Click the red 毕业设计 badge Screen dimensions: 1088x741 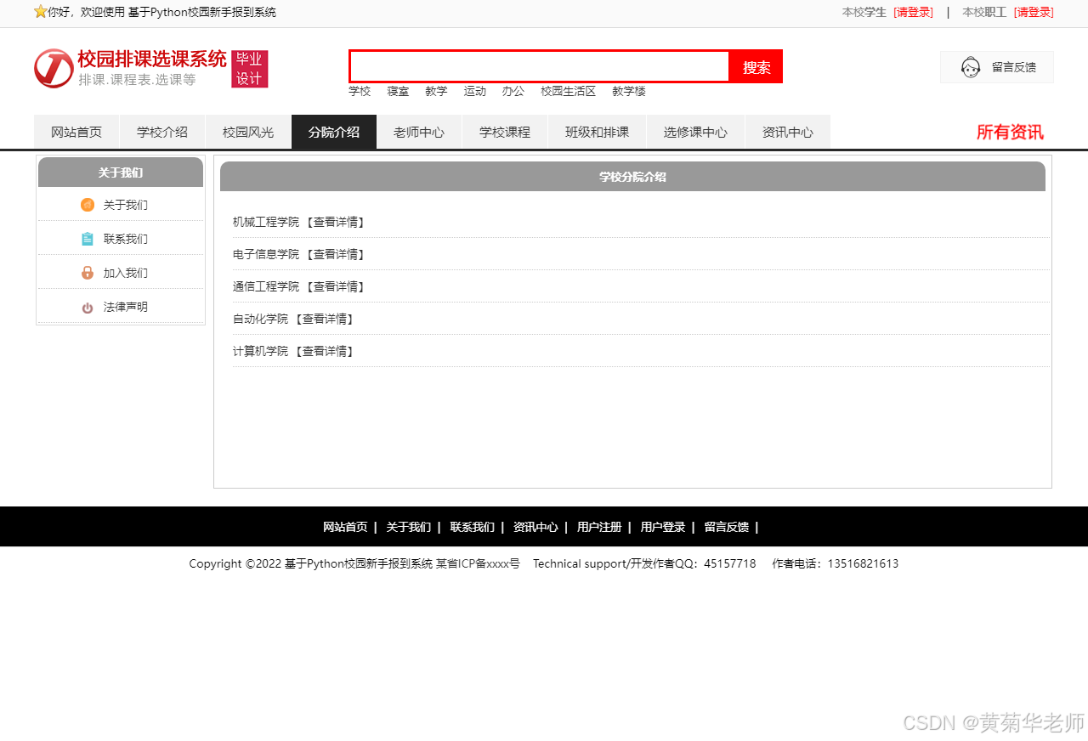249,69
